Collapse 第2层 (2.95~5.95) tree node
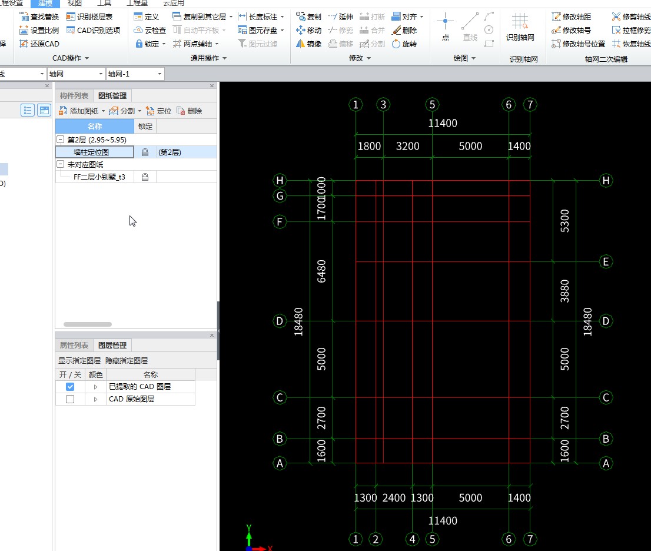The height and width of the screenshot is (551, 651). pyautogui.click(x=60, y=140)
